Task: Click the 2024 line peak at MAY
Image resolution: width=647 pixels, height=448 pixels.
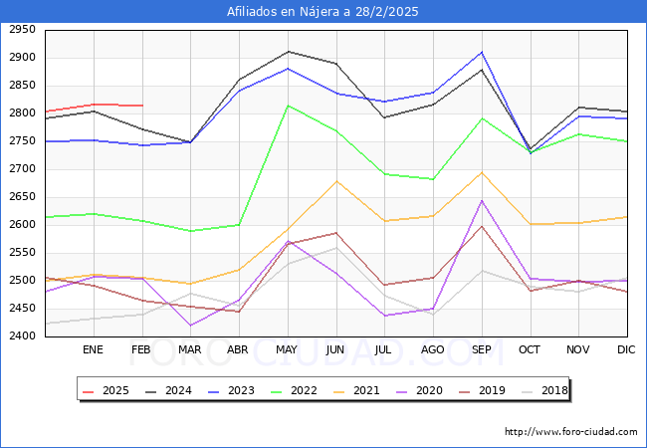Action: pos(288,52)
